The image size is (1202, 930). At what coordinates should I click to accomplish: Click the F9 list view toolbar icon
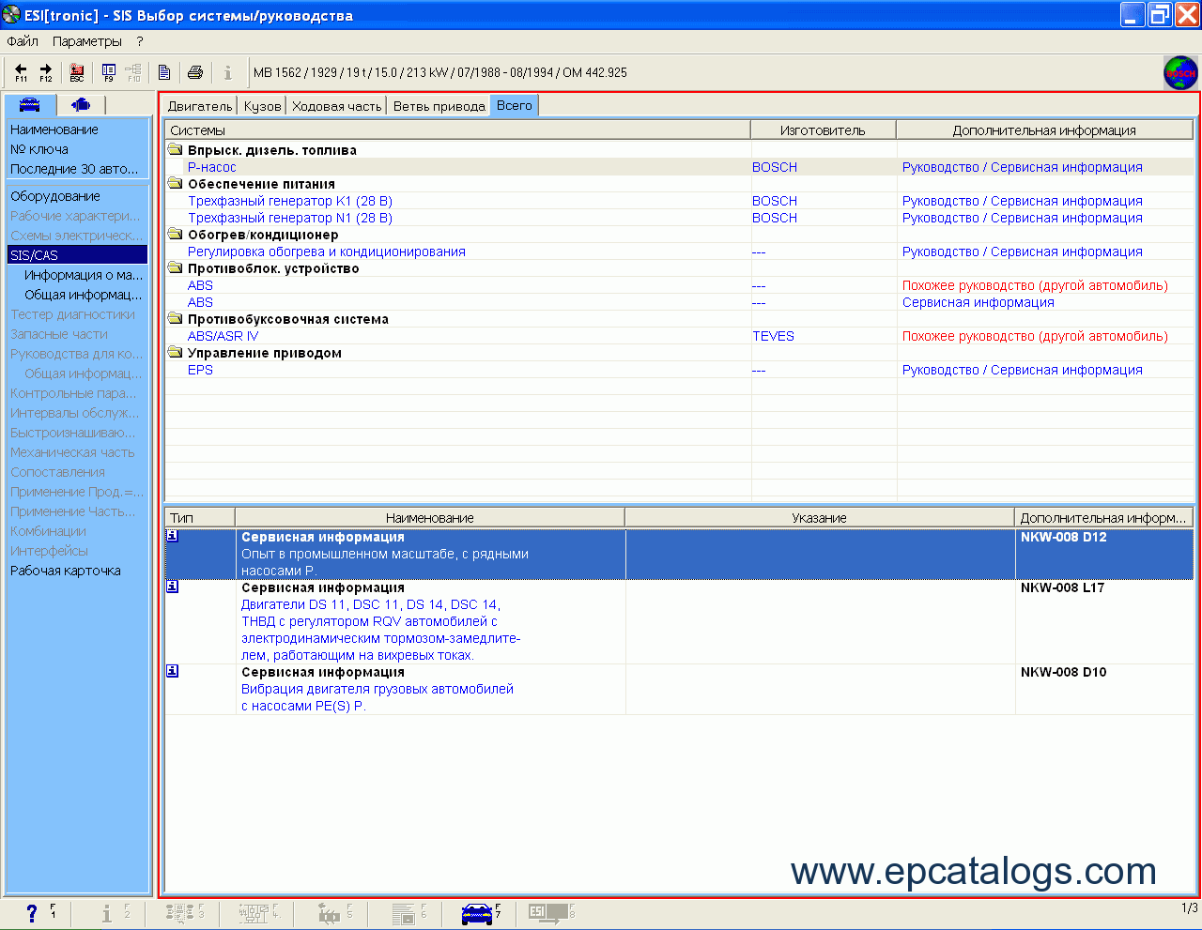point(109,72)
